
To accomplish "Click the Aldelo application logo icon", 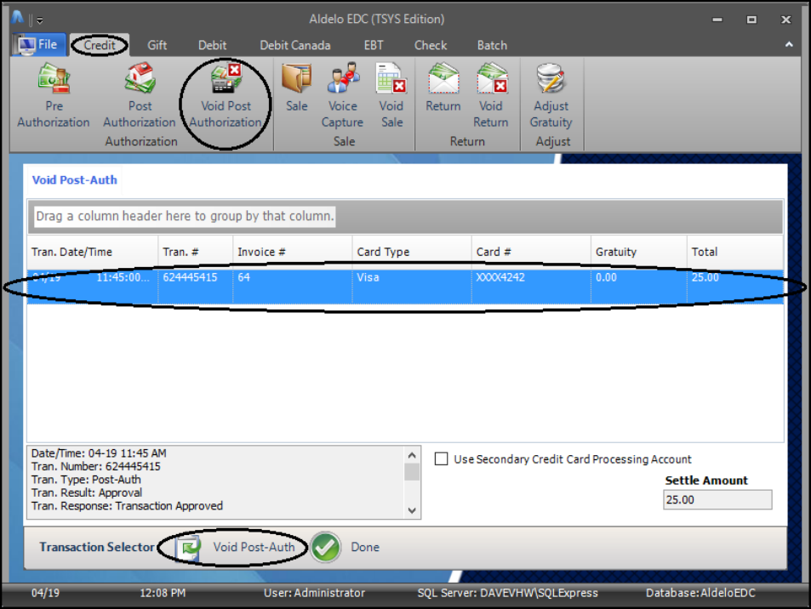I will (18, 18).
